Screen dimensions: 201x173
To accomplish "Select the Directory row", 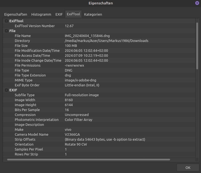I will pyautogui.click(x=82, y=41).
